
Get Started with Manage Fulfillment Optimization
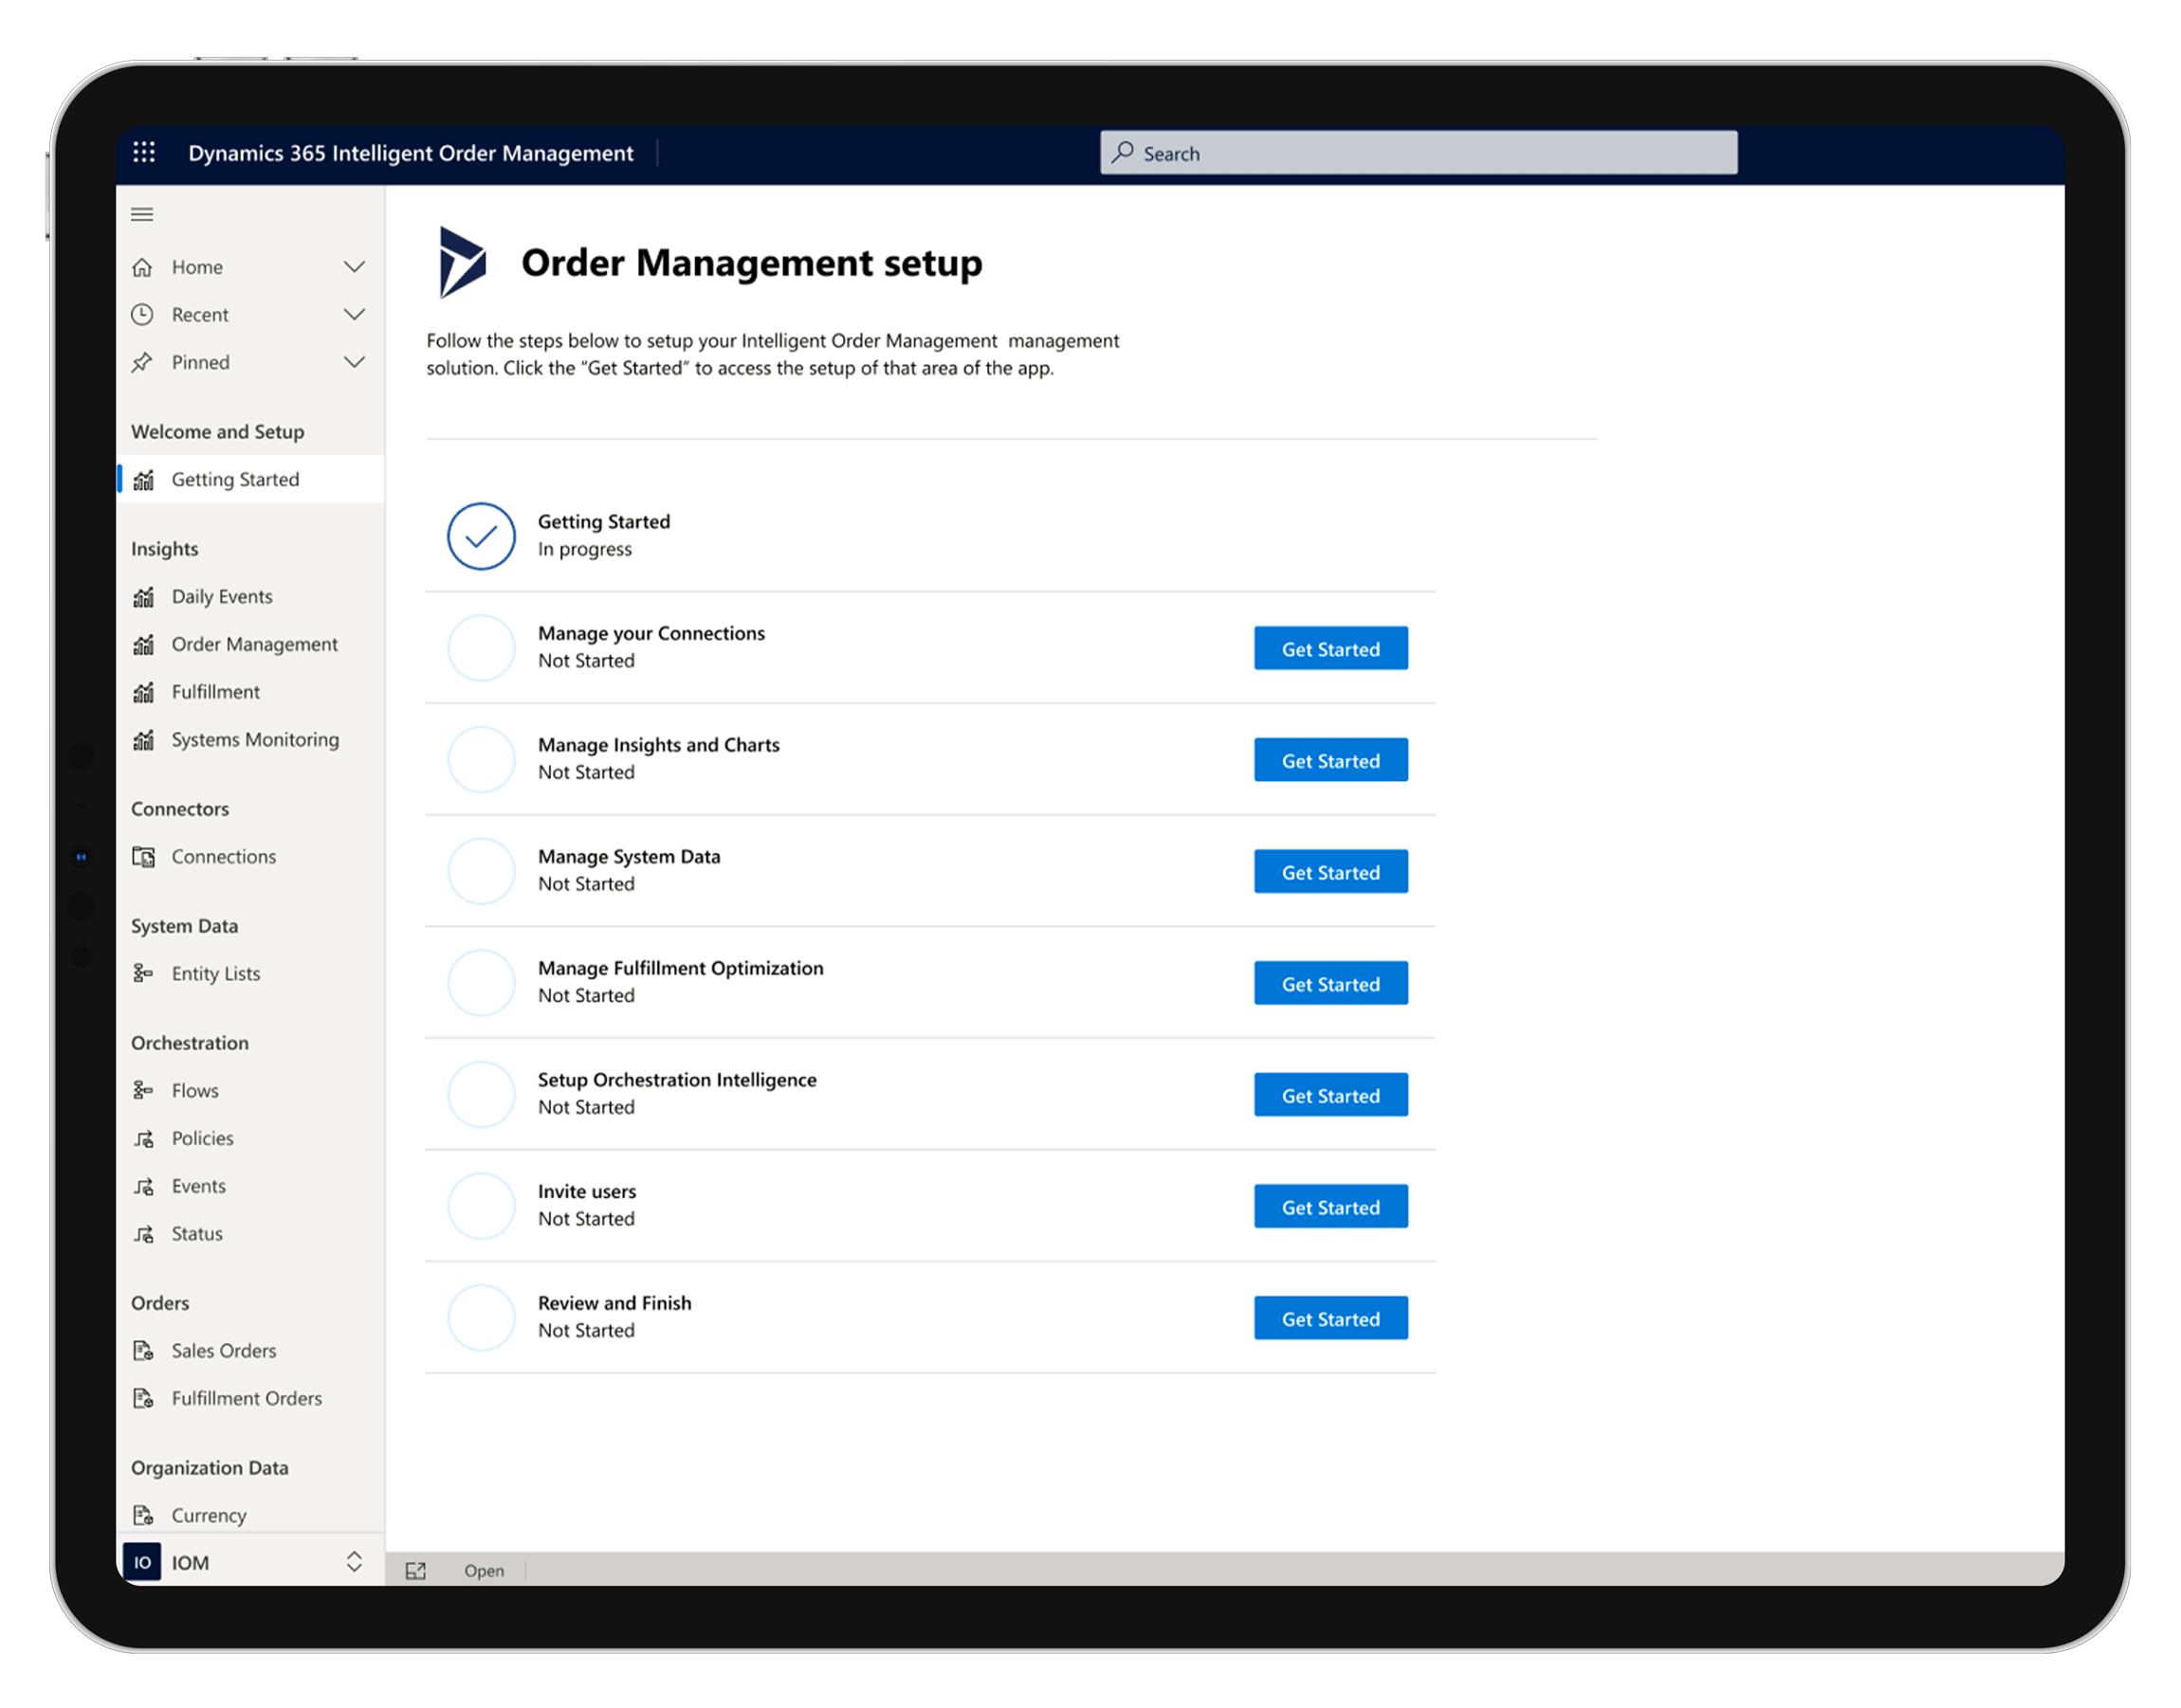(1330, 984)
